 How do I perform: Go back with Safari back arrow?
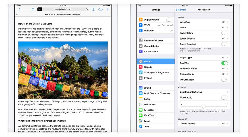point(19,9)
